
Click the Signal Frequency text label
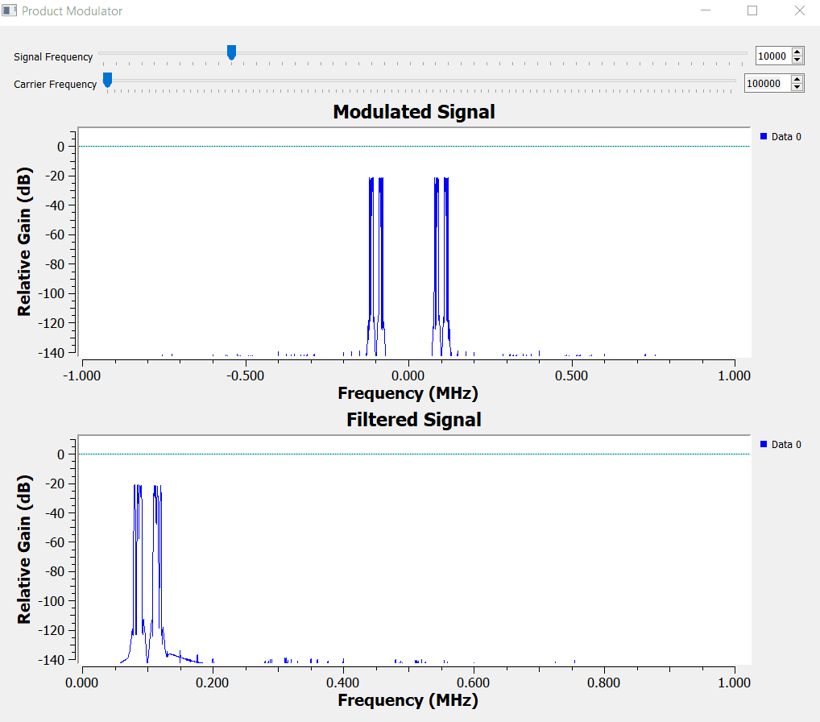tap(53, 57)
